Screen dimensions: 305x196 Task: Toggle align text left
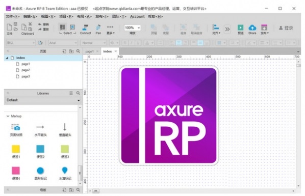172,43
